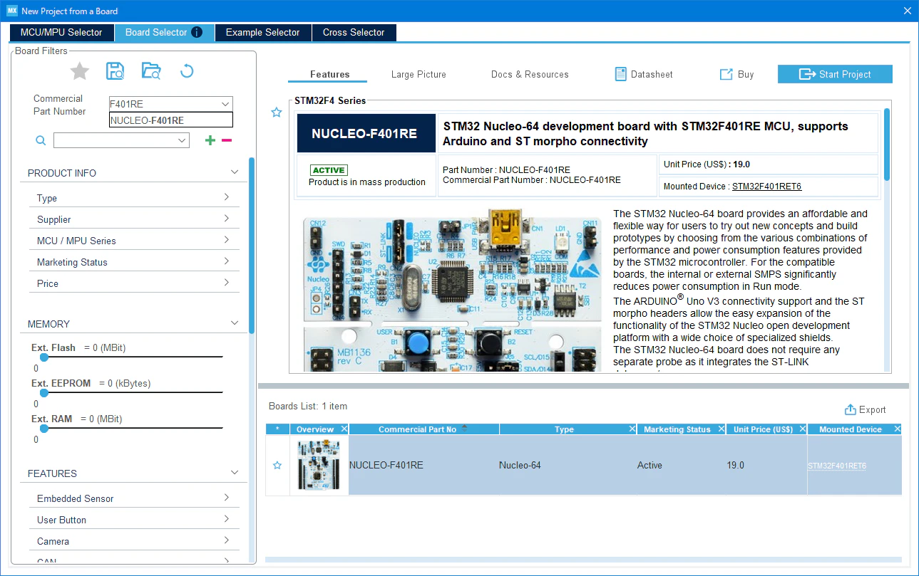Screen dimensions: 919x576
Task: Click the ACTIVE status badge in board details
Action: (329, 170)
